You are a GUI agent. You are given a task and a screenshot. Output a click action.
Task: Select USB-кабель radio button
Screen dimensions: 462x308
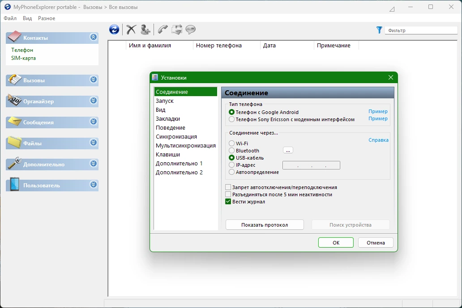(231, 158)
